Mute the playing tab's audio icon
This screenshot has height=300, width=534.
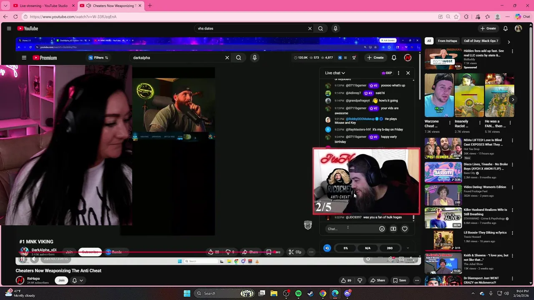pos(88,5)
